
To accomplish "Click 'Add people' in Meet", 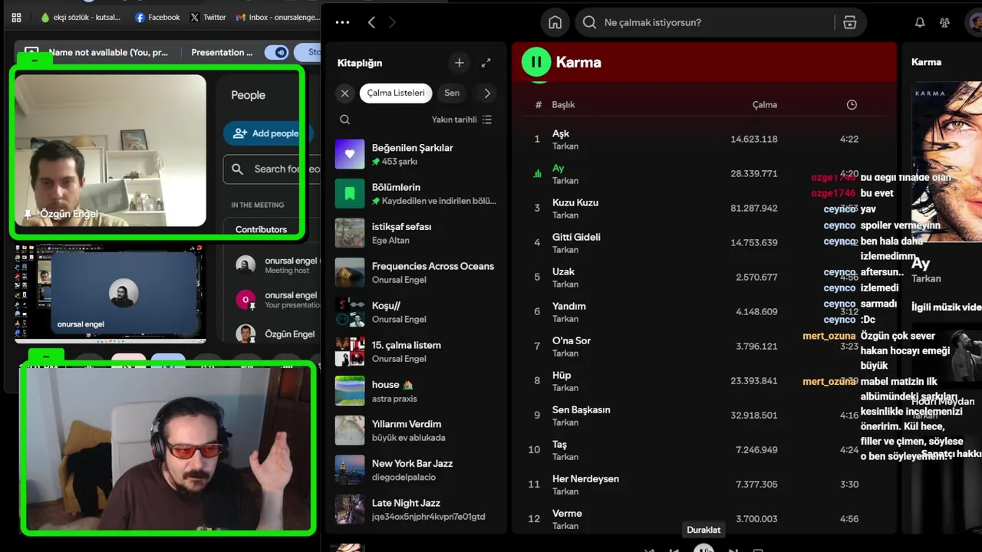I will pyautogui.click(x=267, y=133).
